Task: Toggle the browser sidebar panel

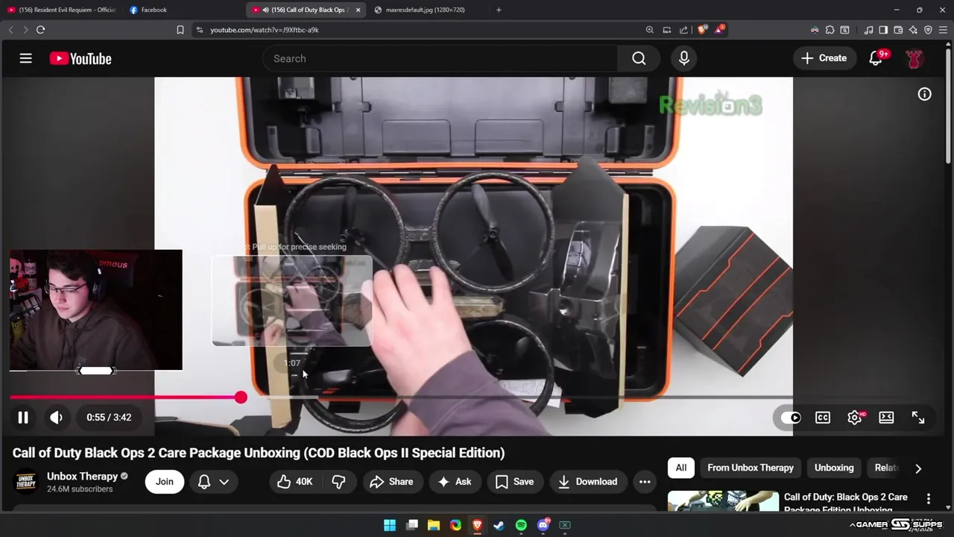Action: click(883, 30)
